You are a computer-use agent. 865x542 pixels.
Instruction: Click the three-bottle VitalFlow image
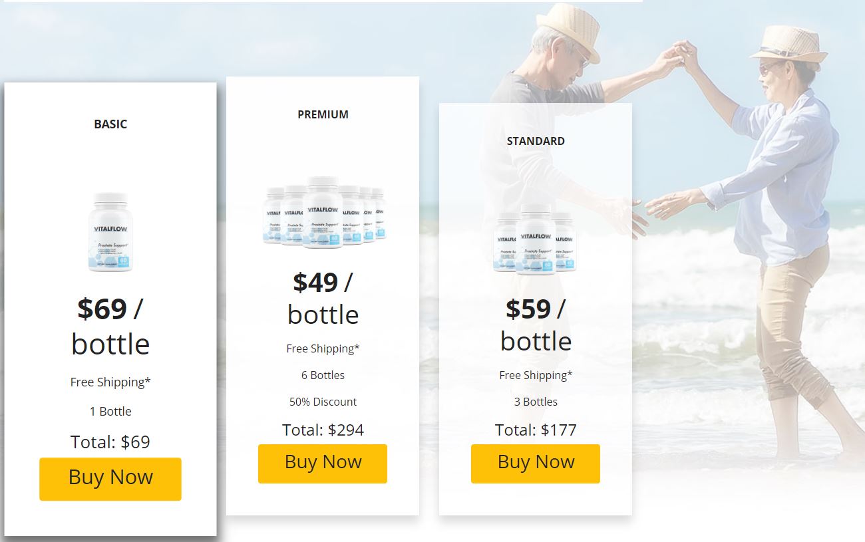[x=535, y=239]
